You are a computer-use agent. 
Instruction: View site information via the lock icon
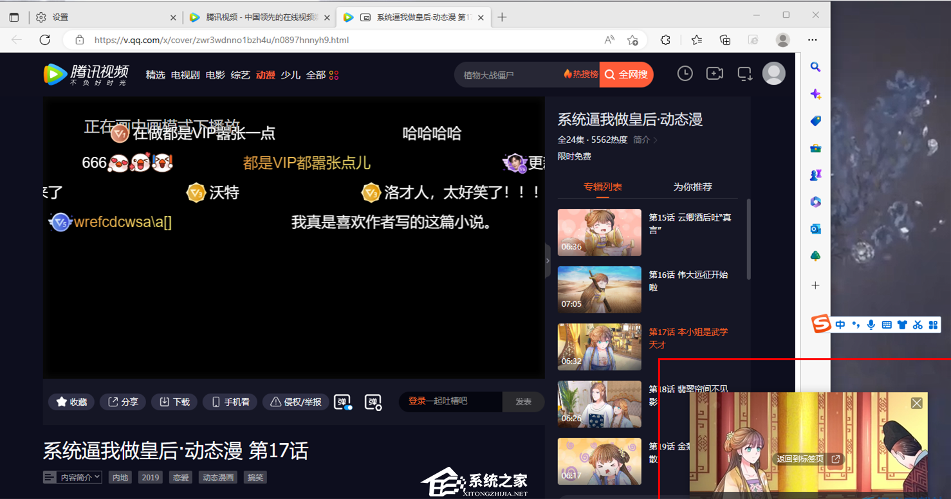(x=79, y=40)
